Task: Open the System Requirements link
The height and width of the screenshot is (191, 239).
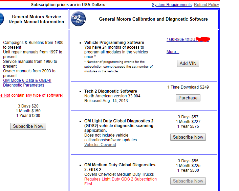Action: click(171, 5)
